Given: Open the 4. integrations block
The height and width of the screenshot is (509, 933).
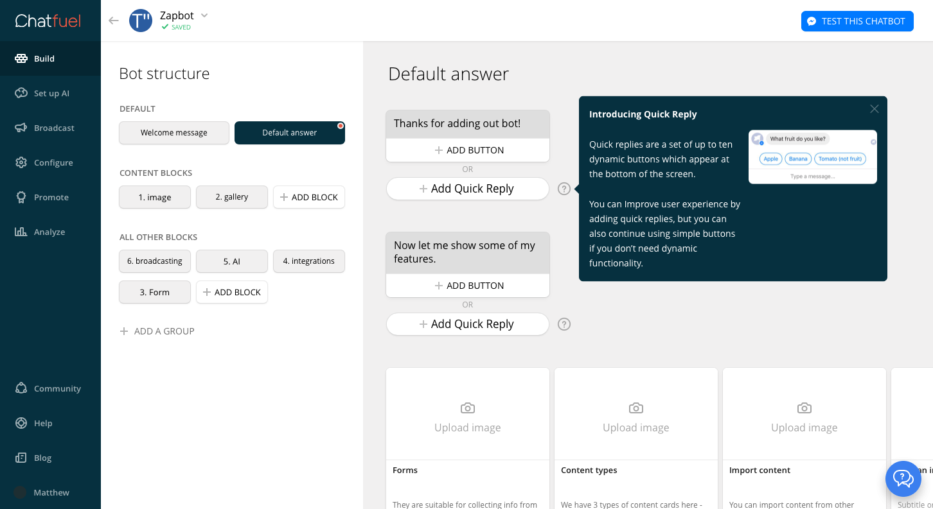Looking at the screenshot, I should tap(309, 261).
